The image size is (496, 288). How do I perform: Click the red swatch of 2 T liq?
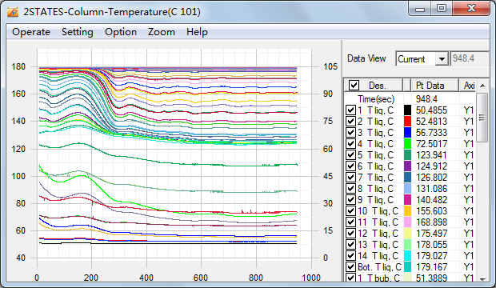pyautogui.click(x=407, y=122)
